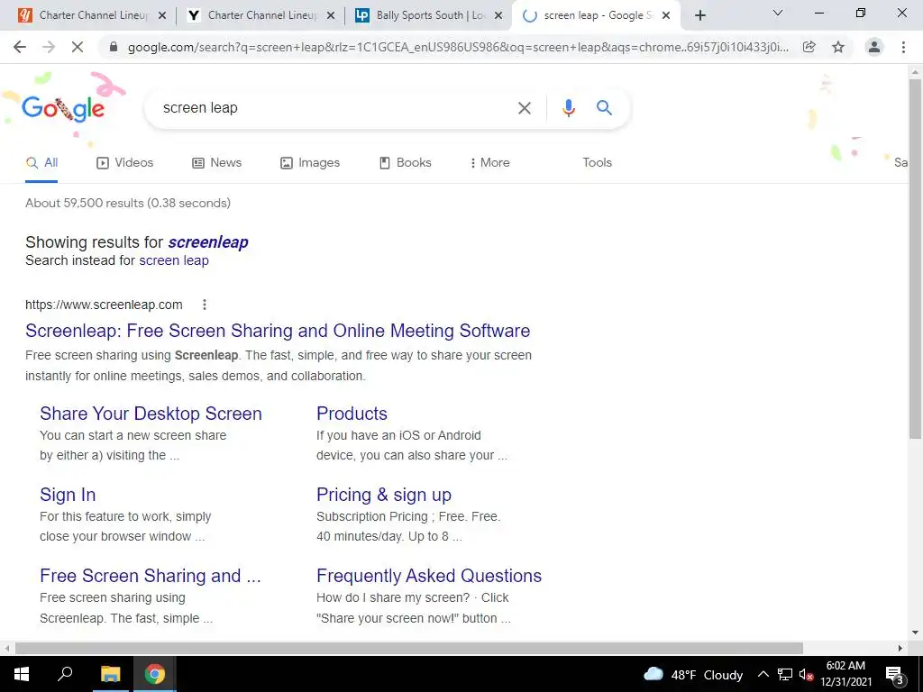Switch to the Yahoo Charter Channel Lineup tab
This screenshot has width=923, height=692.
pos(259,16)
